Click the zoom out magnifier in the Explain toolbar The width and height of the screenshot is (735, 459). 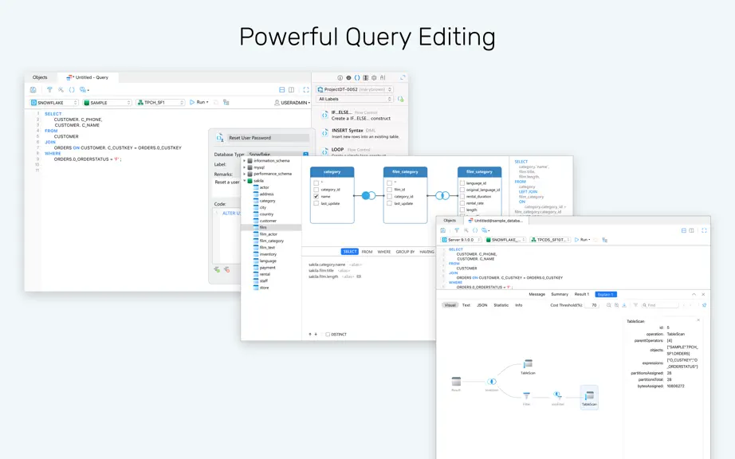pyautogui.click(x=616, y=305)
